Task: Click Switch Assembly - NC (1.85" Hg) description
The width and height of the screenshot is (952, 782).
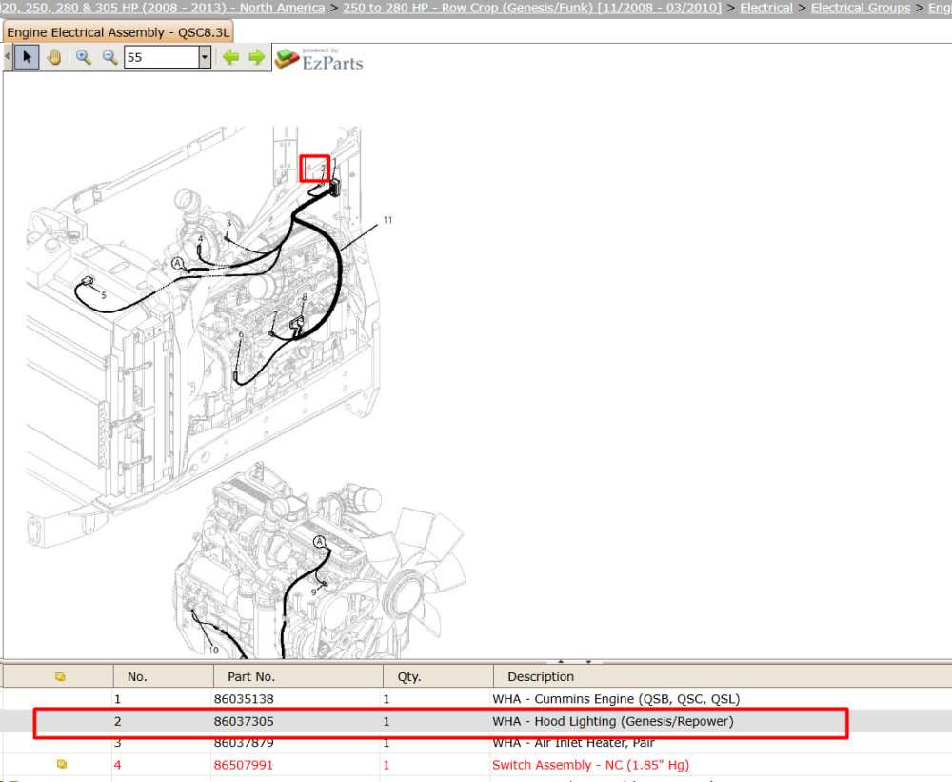Action: click(x=591, y=765)
